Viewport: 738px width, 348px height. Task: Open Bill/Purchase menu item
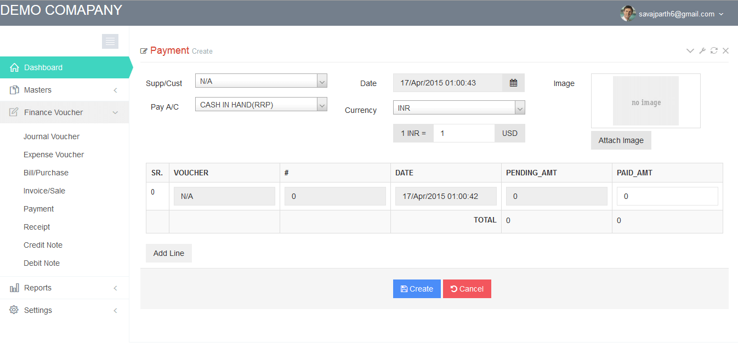(46, 173)
